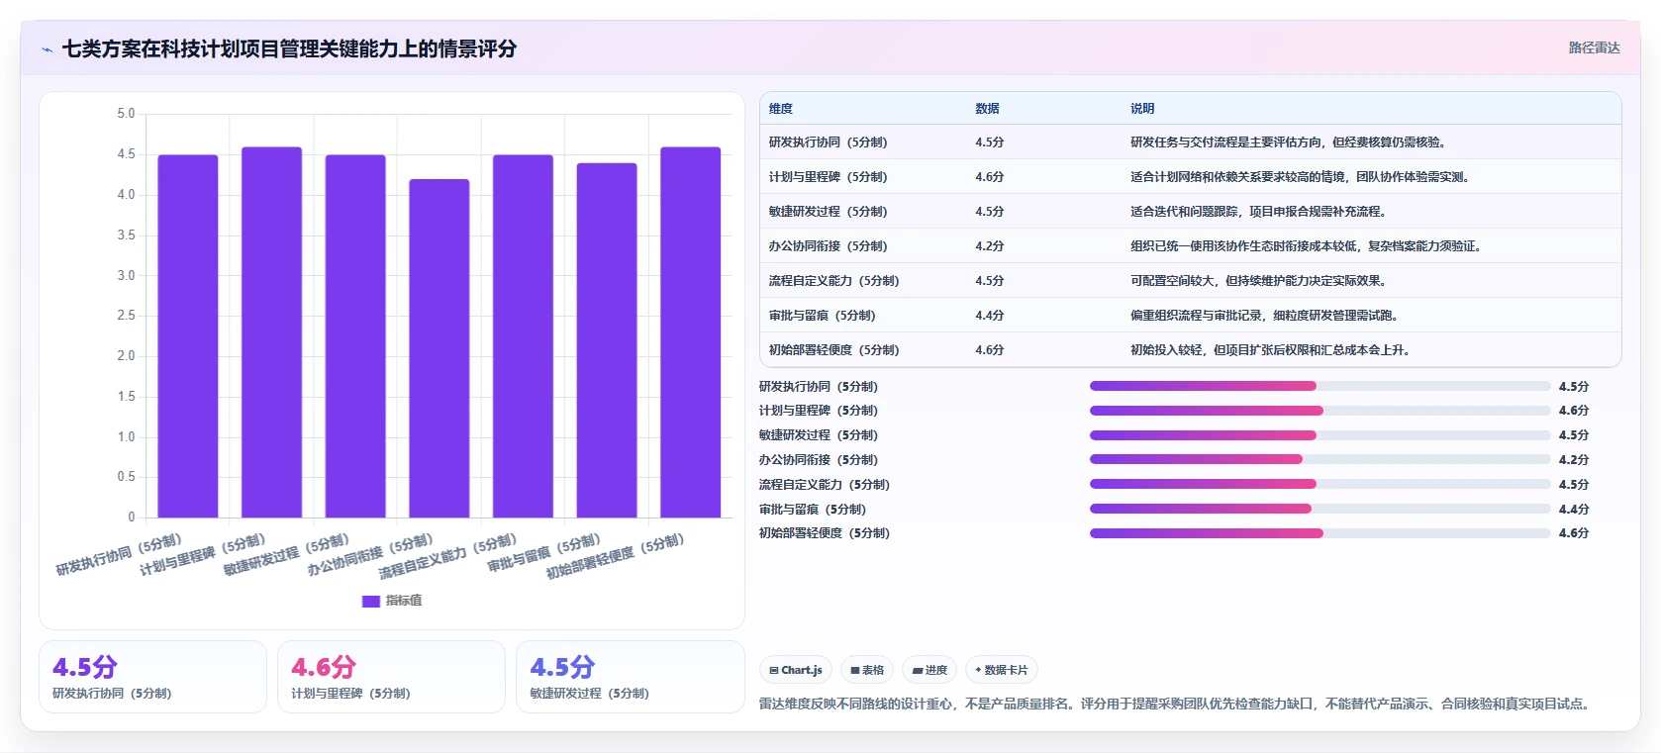Click the page heading 七类方案在科技计划项目管理关键能力上的情景评分
This screenshot has width=1661, height=753.
pos(289,48)
